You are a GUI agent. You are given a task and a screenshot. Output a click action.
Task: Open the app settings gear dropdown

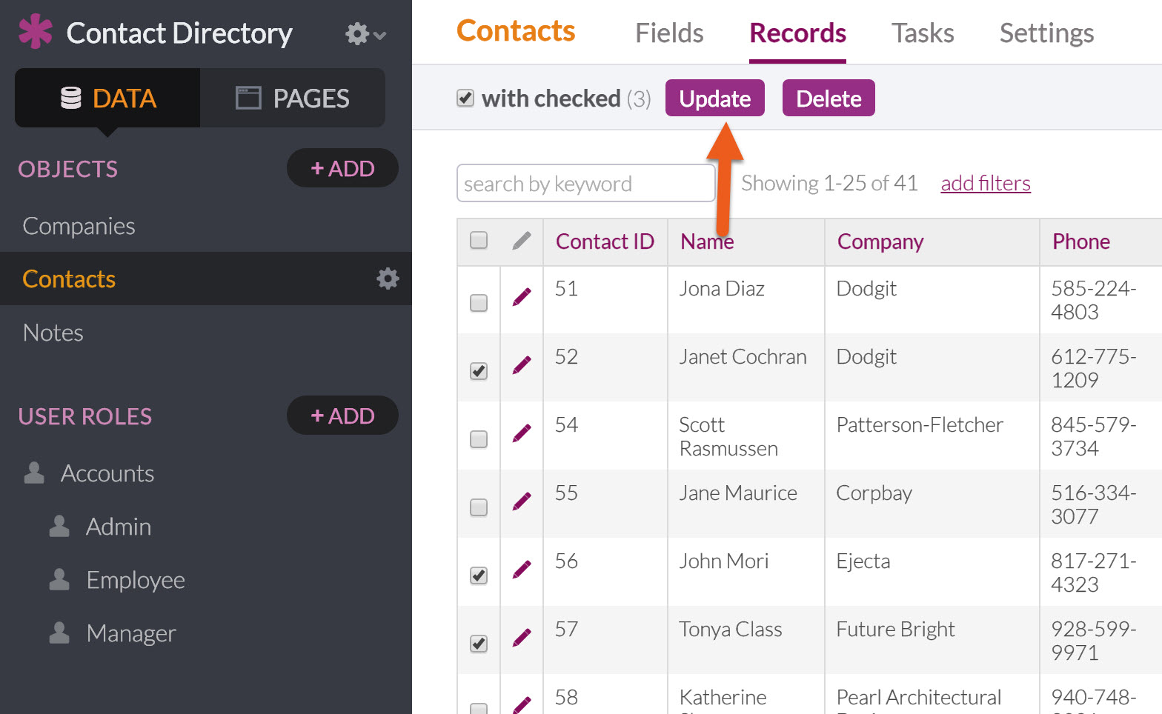point(365,34)
